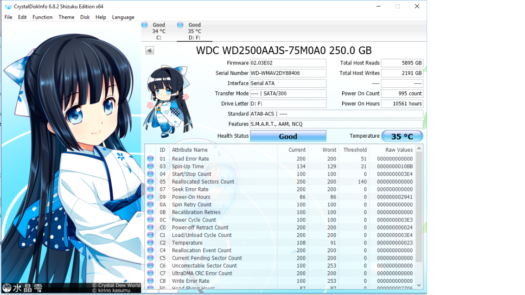Click the D: F: drive blue status orb

(x=180, y=25)
